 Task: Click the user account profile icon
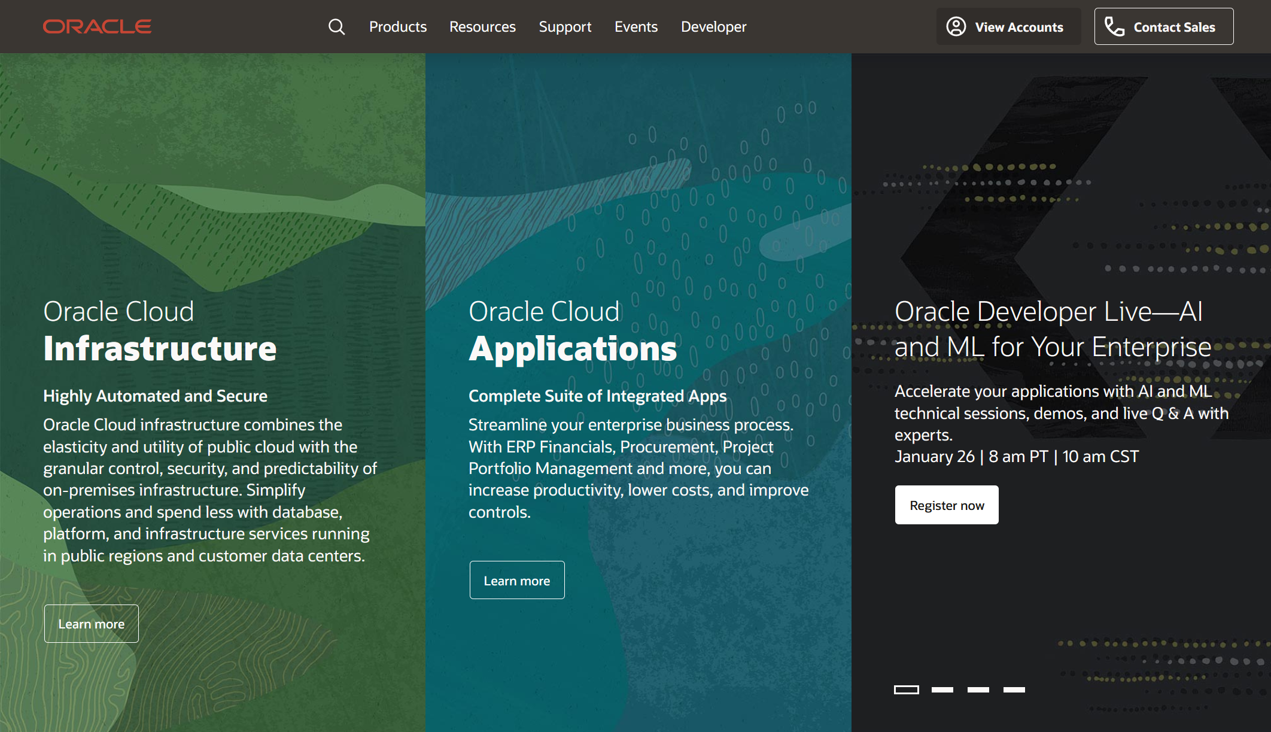(956, 27)
